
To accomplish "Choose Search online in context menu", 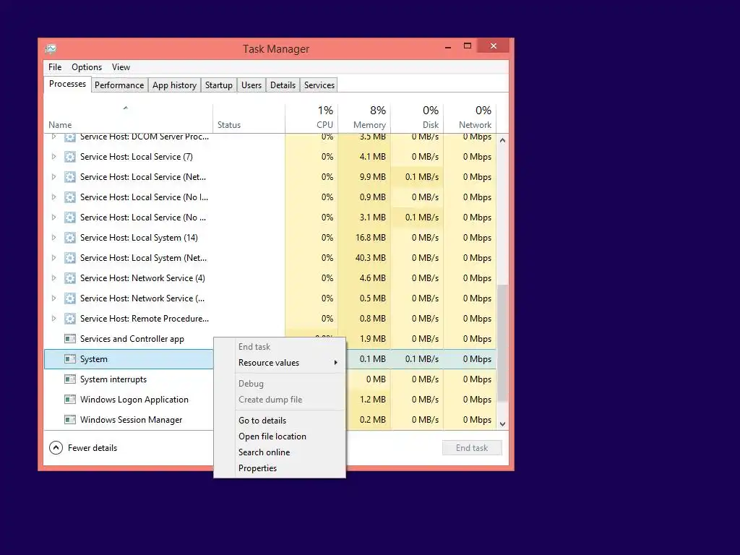I will pyautogui.click(x=264, y=452).
